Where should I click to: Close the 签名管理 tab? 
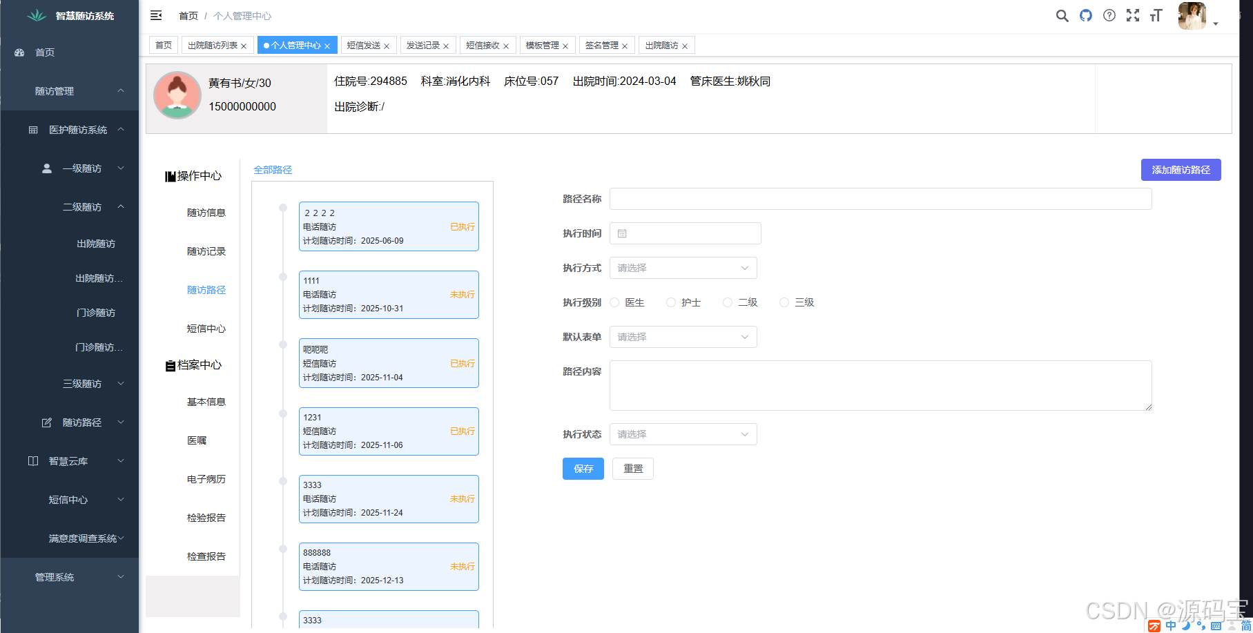pyautogui.click(x=625, y=46)
